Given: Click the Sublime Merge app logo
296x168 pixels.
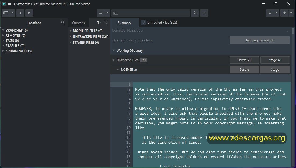Looking at the screenshot, I should click(4, 4).
